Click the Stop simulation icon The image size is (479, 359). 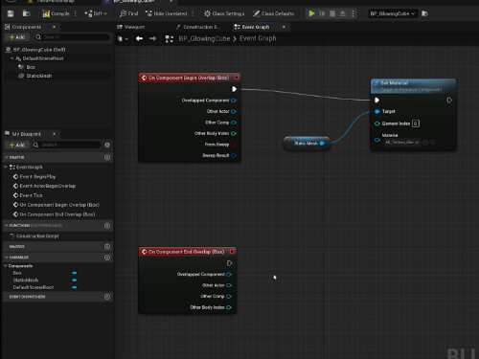pyautogui.click(x=332, y=13)
